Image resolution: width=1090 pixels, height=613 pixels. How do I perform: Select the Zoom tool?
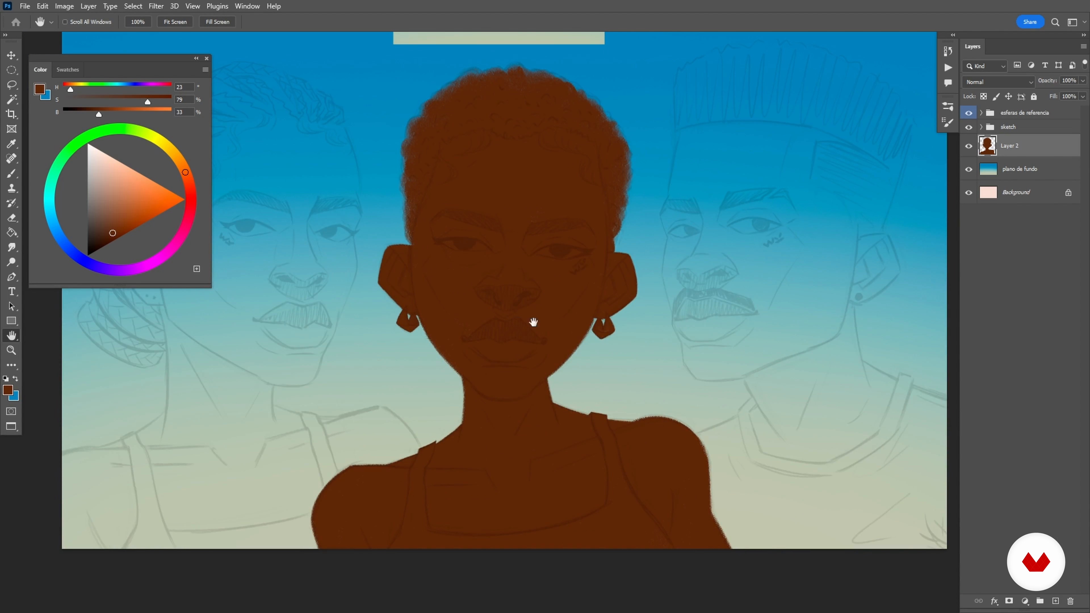coord(11,350)
